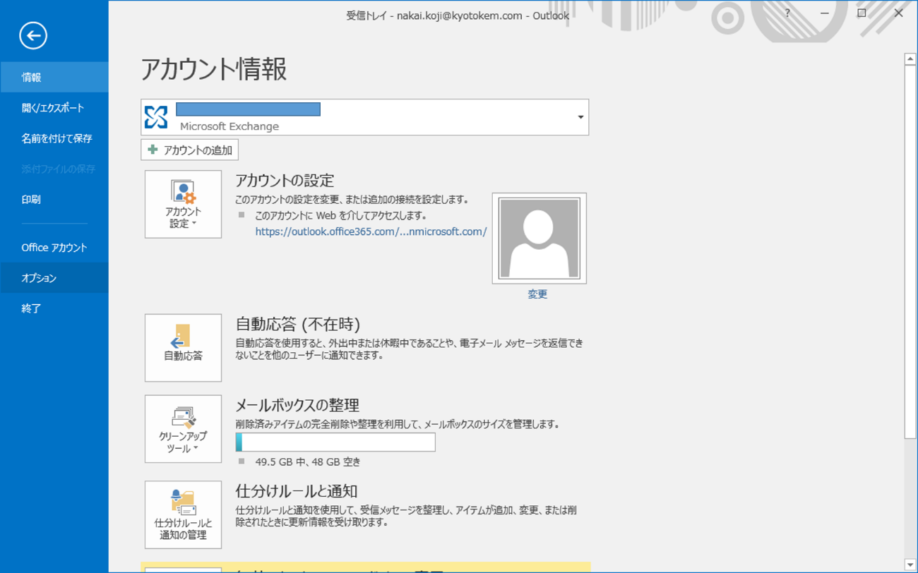
Task: Click the mailbox storage usage bar
Action: (335, 442)
